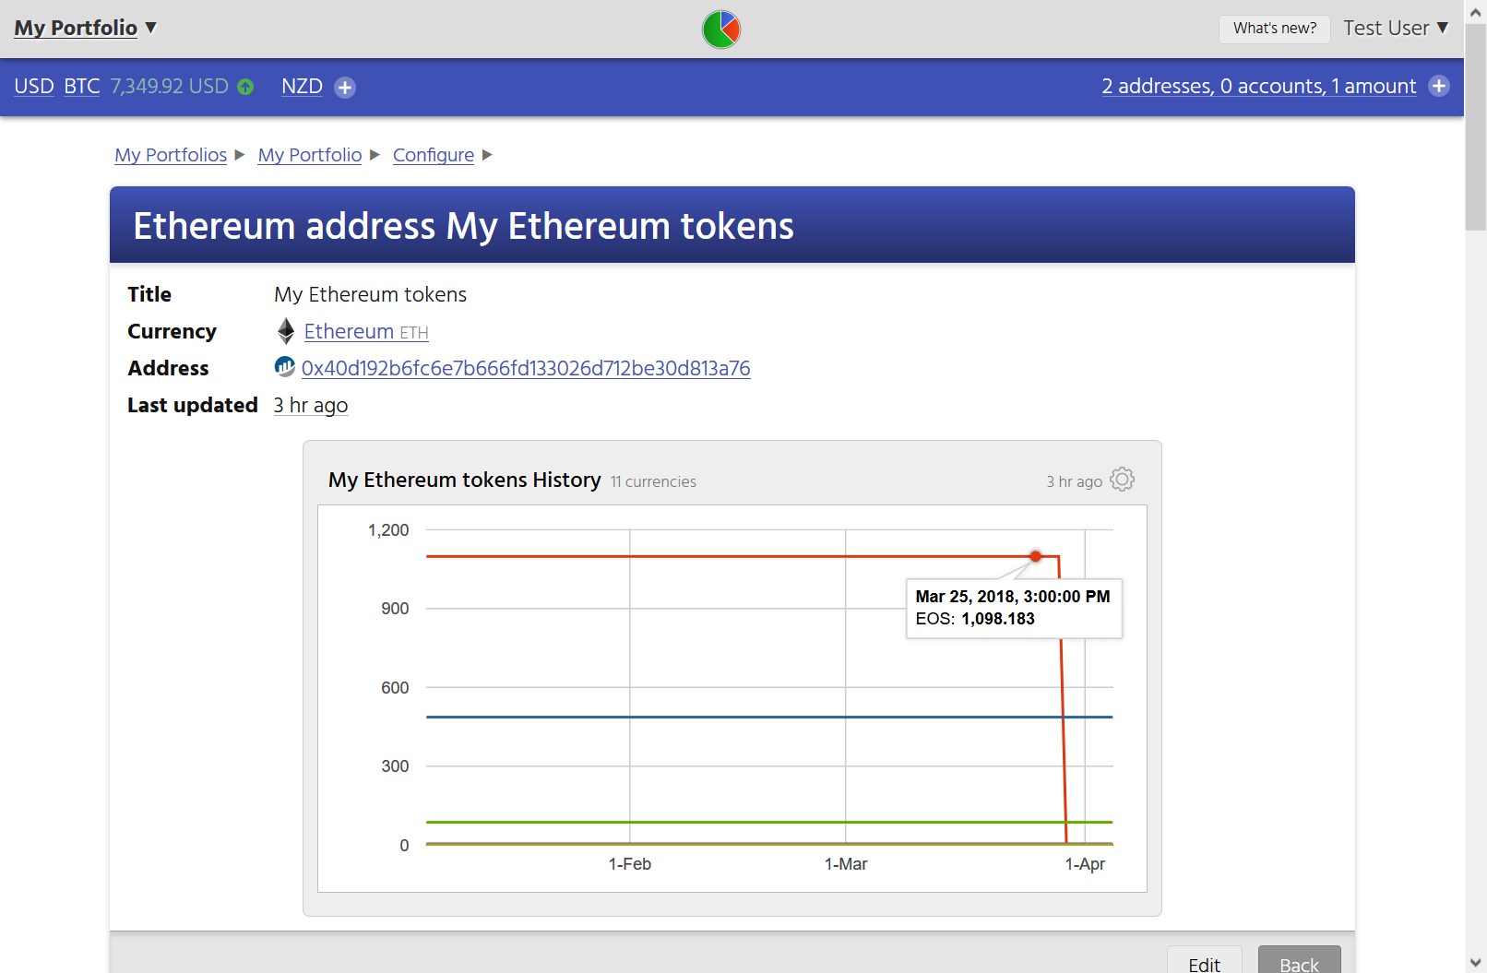Click the Ethereum diamond currency icon

[x=286, y=331]
